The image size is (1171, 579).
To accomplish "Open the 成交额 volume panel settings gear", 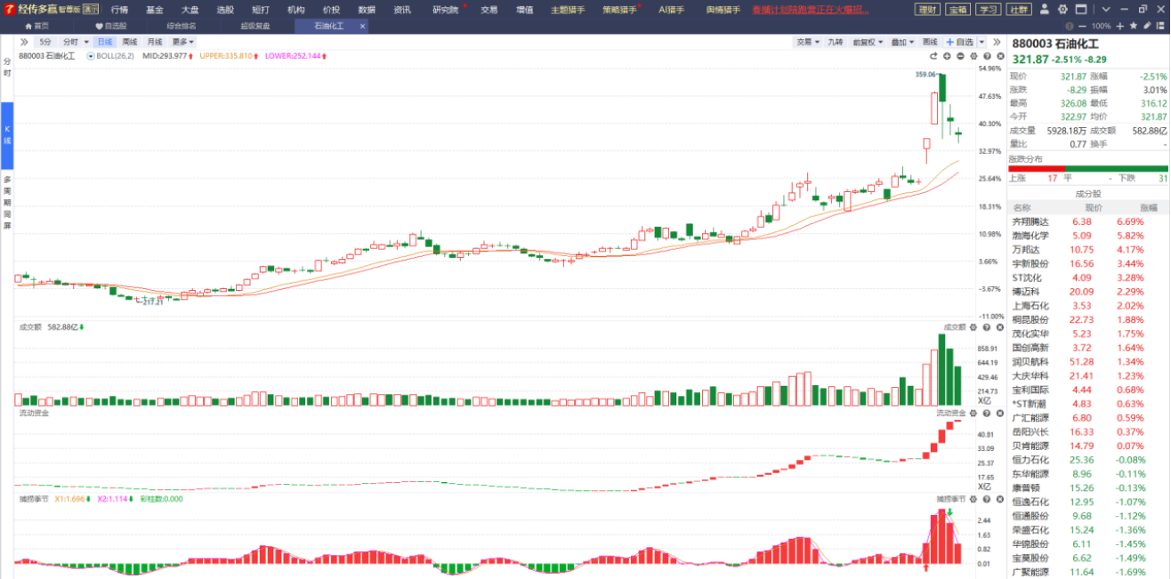I will [973, 327].
